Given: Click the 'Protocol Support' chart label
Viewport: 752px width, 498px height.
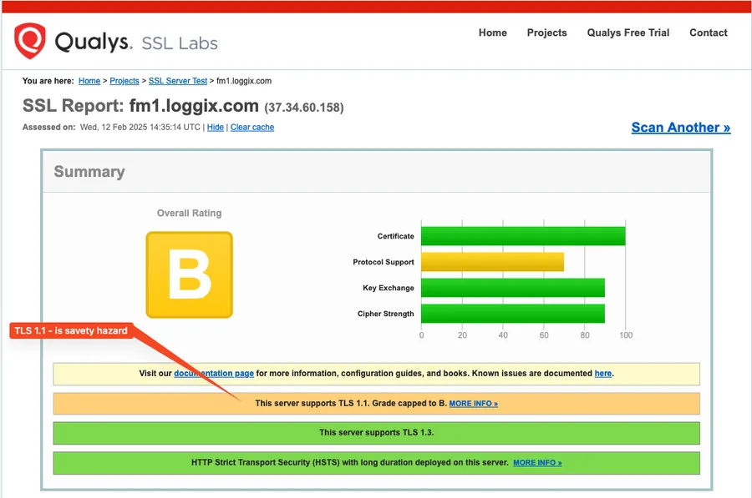Looking at the screenshot, I should tap(384, 263).
